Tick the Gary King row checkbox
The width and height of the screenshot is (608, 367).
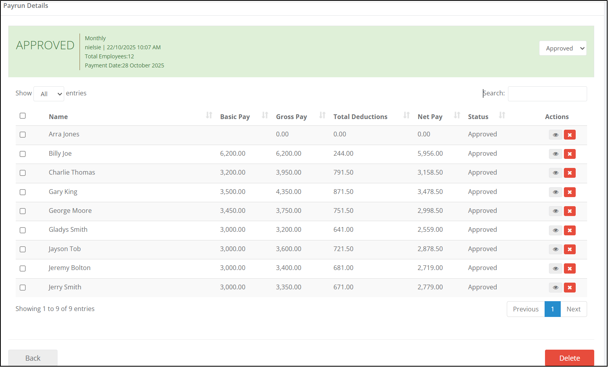(23, 192)
